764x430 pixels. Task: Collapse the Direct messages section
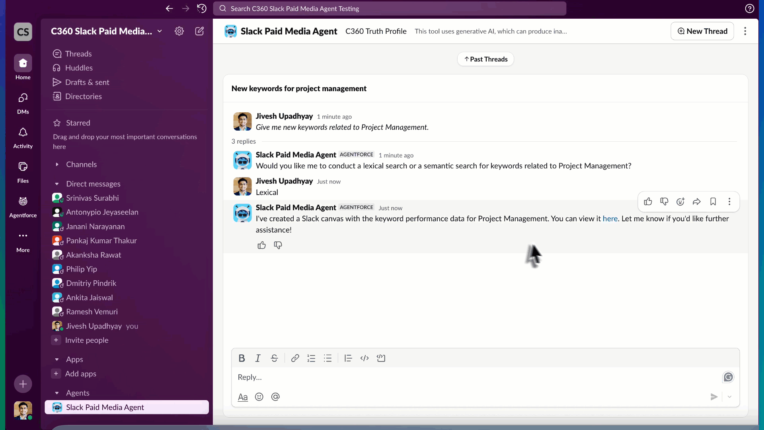point(57,184)
